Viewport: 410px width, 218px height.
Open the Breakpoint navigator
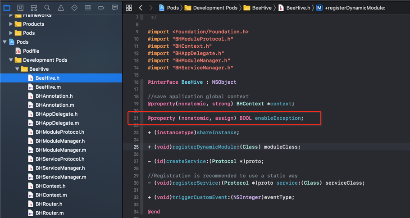coord(101,8)
